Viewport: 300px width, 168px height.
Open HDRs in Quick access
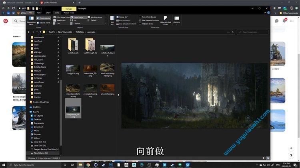[36, 49]
